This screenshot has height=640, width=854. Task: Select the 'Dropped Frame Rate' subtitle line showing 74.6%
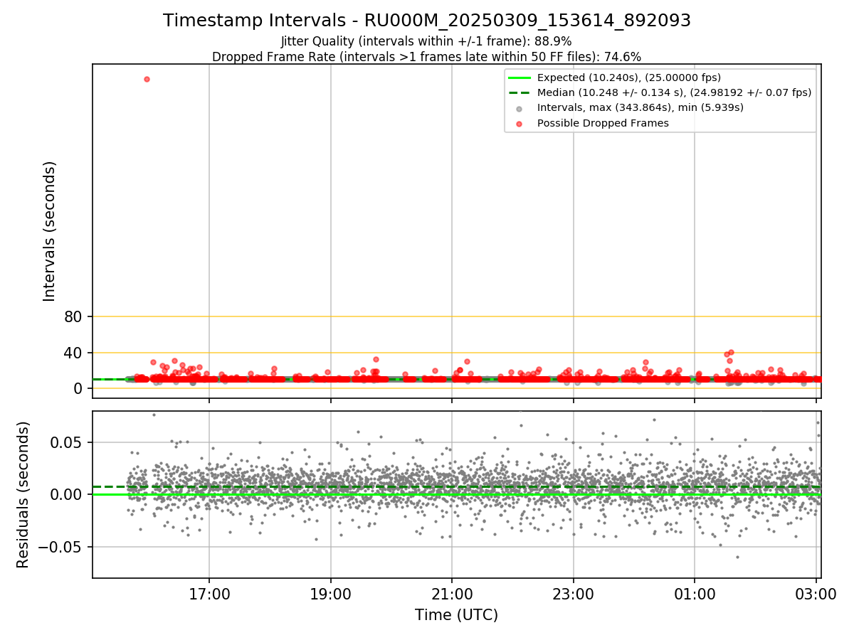pyautogui.click(x=426, y=57)
